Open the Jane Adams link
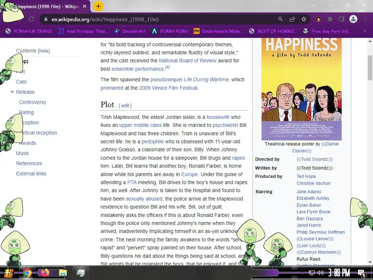Viewport: 373px width, 280px height. coord(309,192)
